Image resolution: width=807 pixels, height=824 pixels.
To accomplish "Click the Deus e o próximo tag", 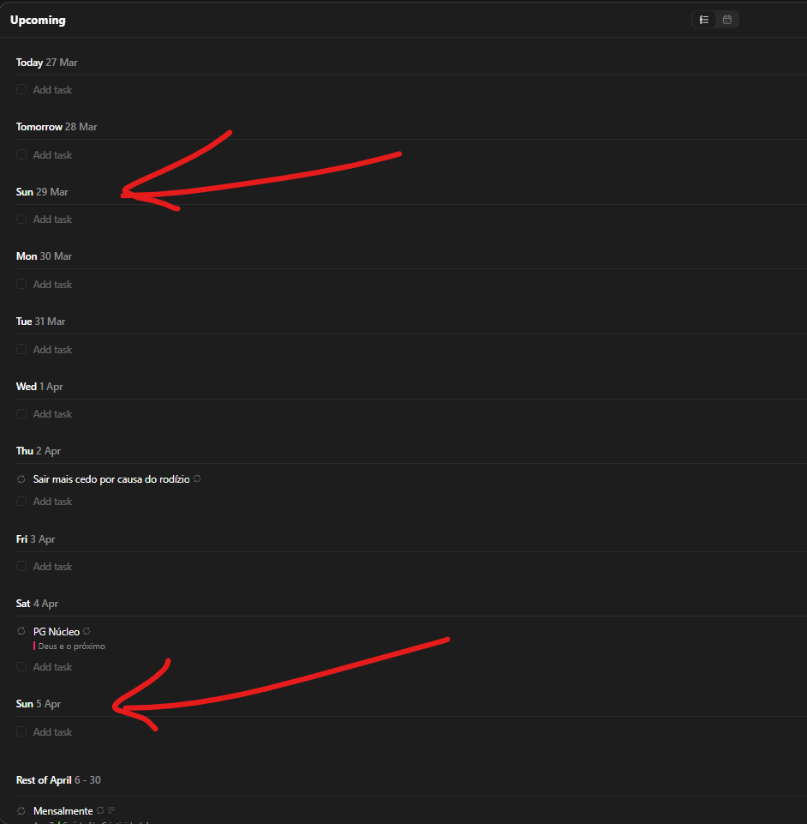I will coord(69,646).
